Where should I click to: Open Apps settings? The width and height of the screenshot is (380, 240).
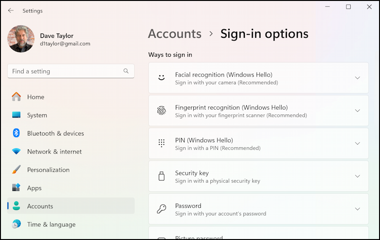(71, 188)
